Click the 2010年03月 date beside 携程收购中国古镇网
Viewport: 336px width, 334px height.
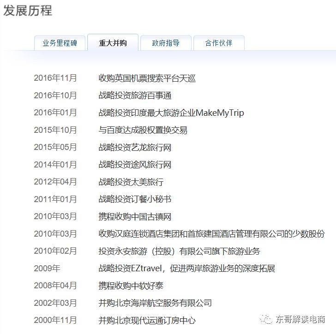55,216
